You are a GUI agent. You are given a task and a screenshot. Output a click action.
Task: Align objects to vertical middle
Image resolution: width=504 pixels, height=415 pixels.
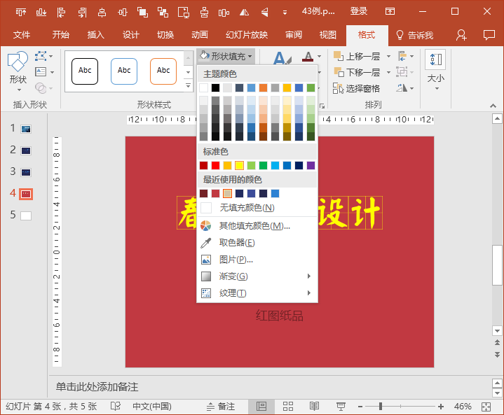(123, 12)
